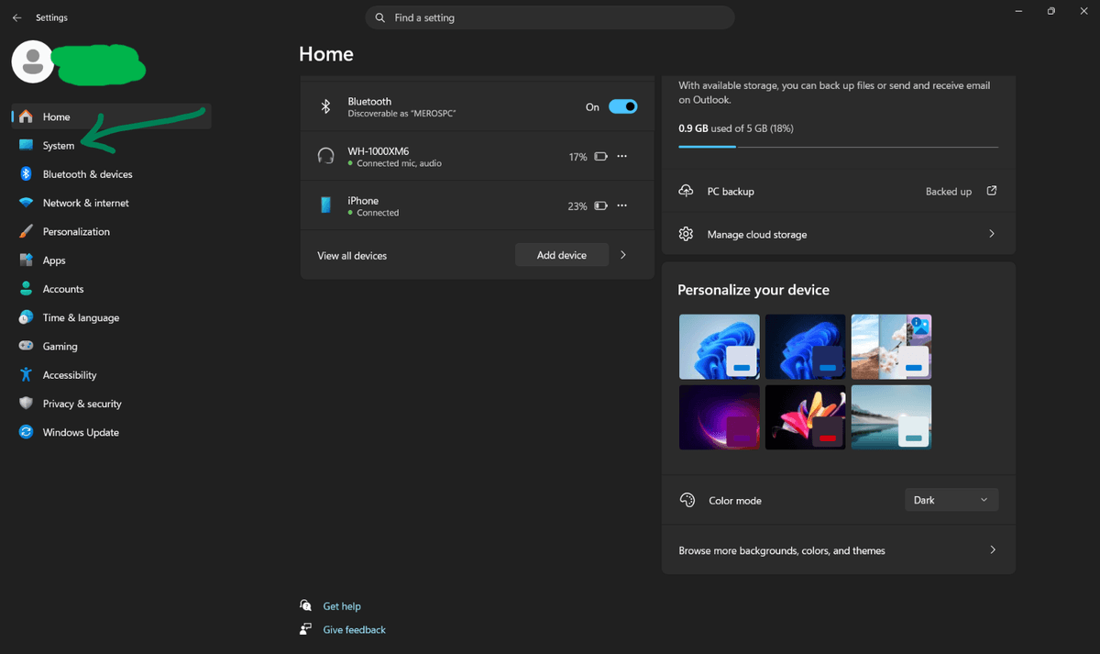Click the Accessibility figure icon
The height and width of the screenshot is (654, 1100).
click(x=26, y=375)
